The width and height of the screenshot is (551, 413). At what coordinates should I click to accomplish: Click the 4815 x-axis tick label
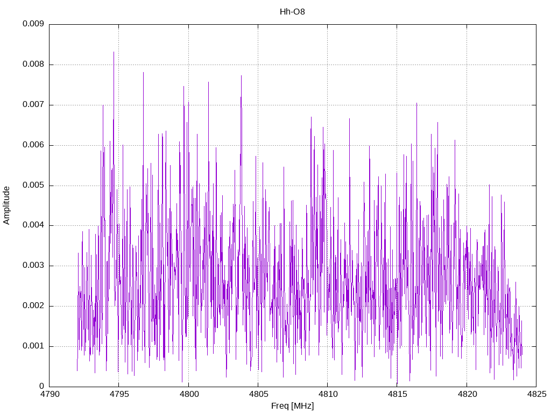(x=398, y=394)
